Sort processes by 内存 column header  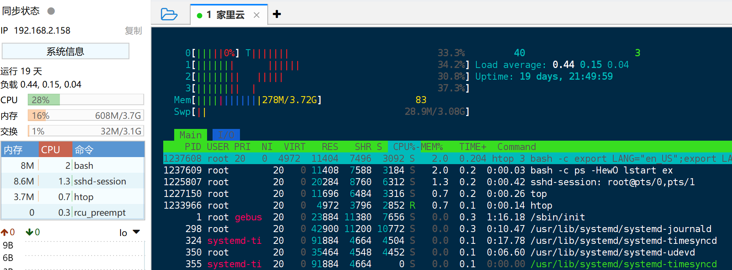(x=20, y=150)
